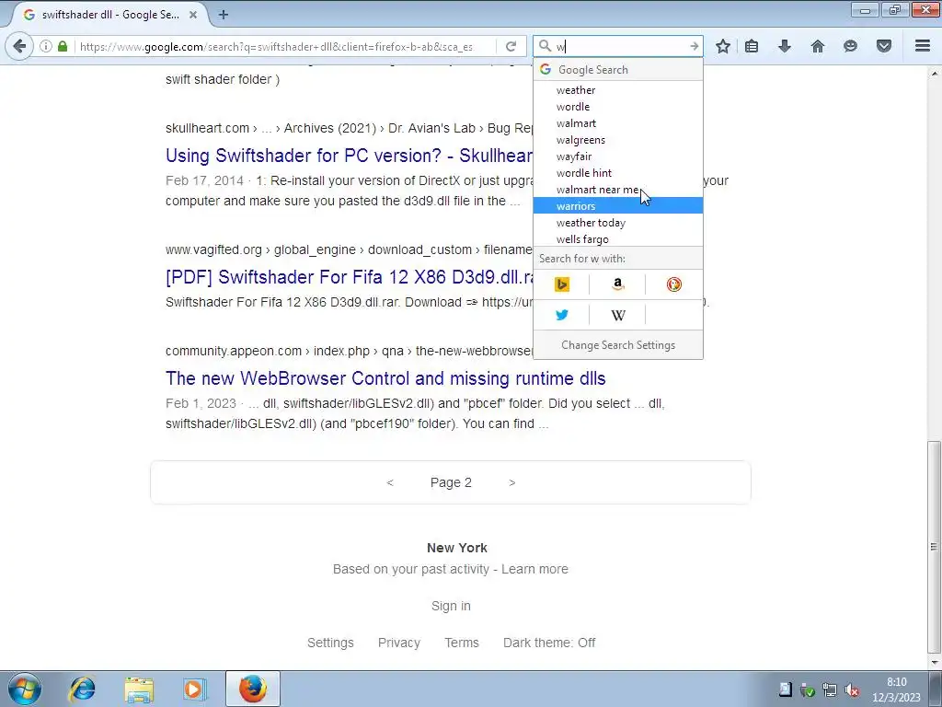Open the Terms footer link
The height and width of the screenshot is (707, 942).
462,643
